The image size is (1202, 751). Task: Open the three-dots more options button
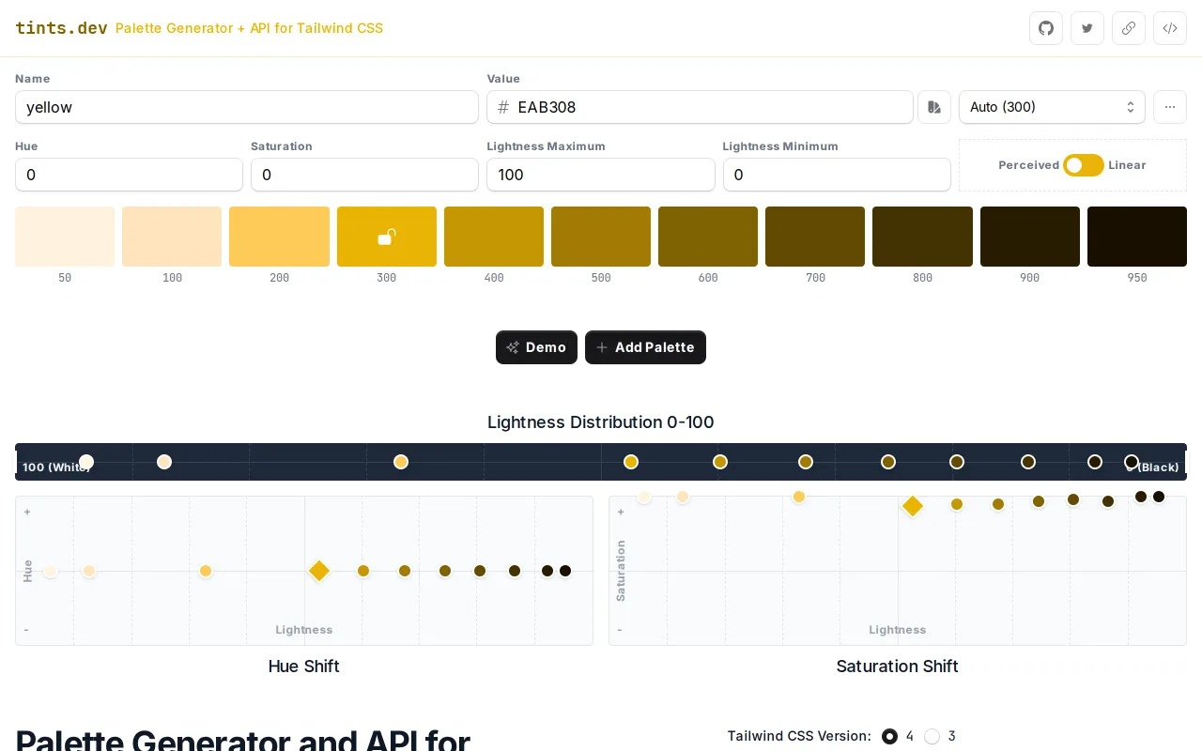coord(1170,107)
